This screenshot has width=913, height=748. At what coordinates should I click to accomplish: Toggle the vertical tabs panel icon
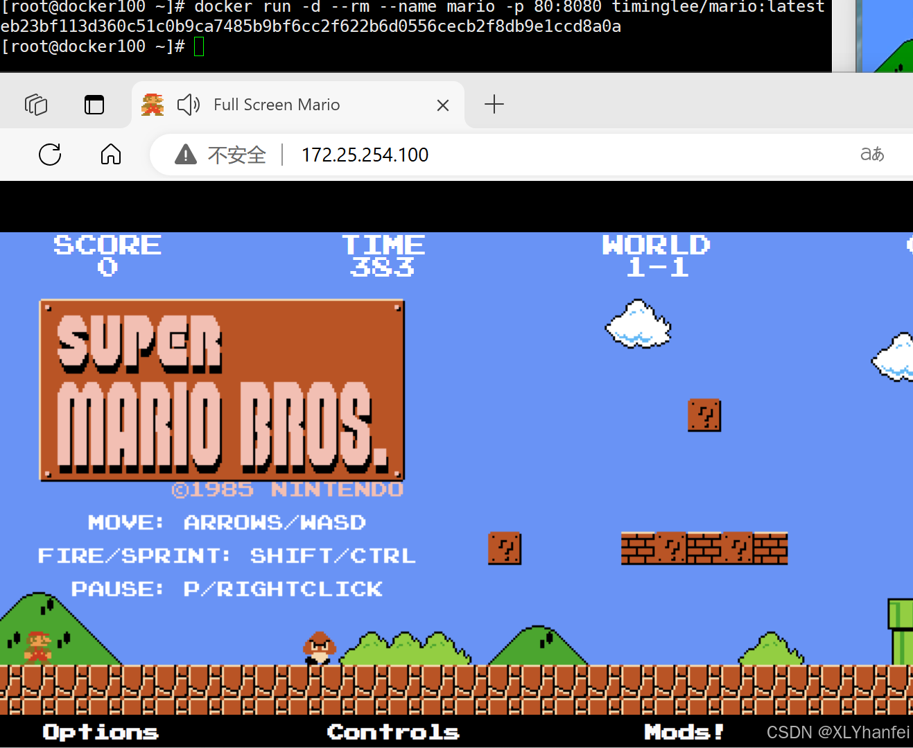pyautogui.click(x=94, y=105)
